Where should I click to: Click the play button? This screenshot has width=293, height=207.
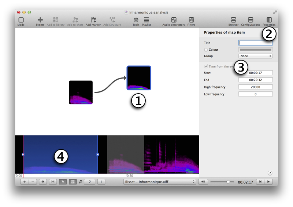click(268, 182)
